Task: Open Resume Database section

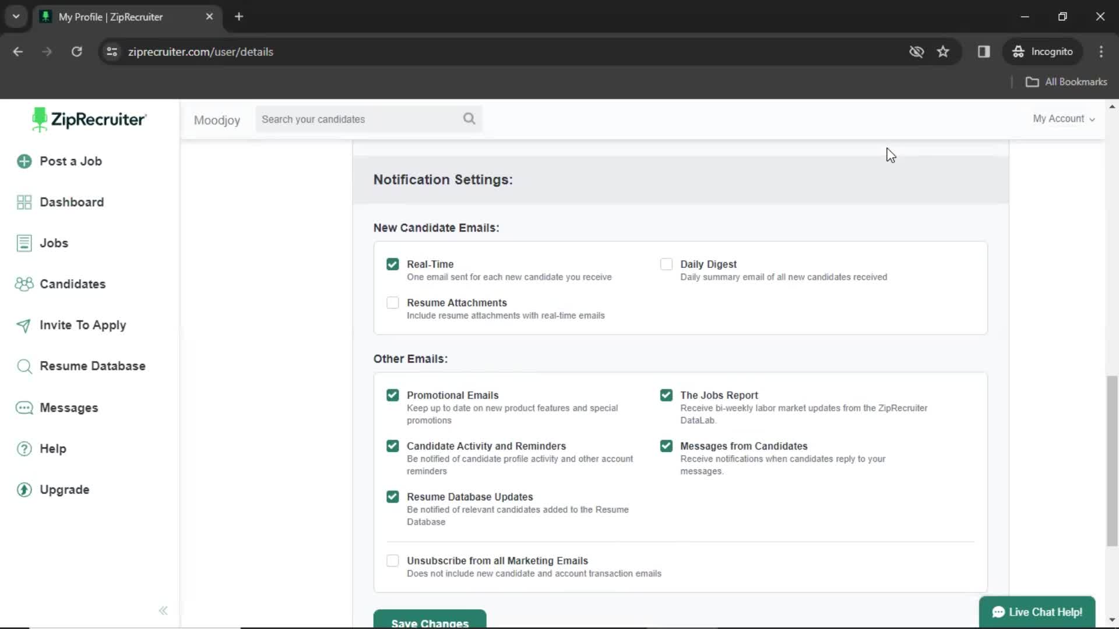Action: tap(92, 366)
